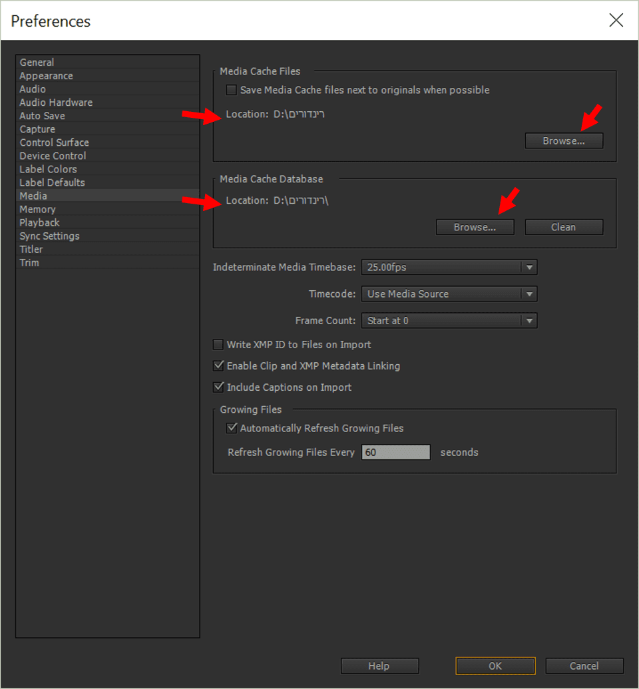Confirm preferences with OK
Viewport: 639px width, 689px height.
495,666
